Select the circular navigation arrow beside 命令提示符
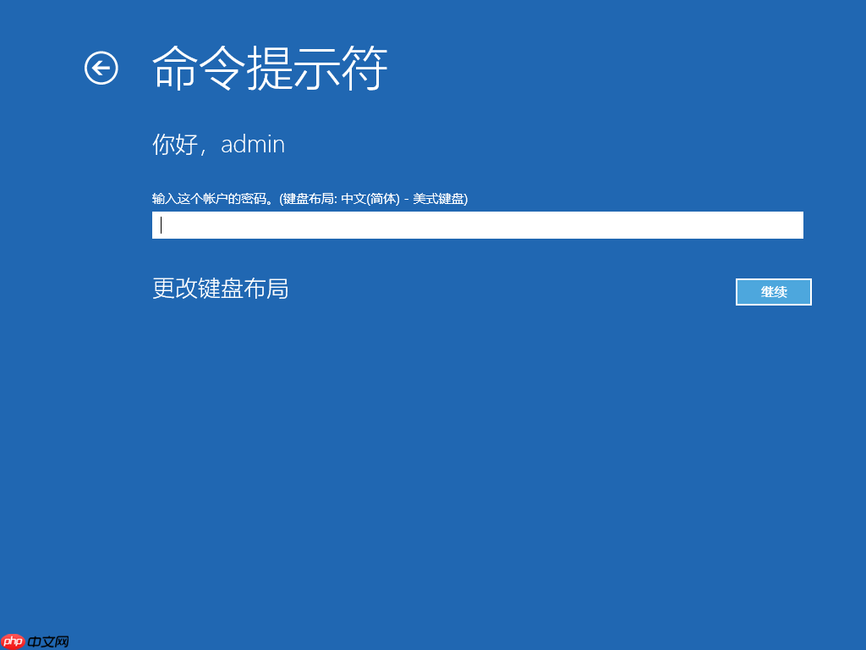Screen dimensions: 866x650 101,68
